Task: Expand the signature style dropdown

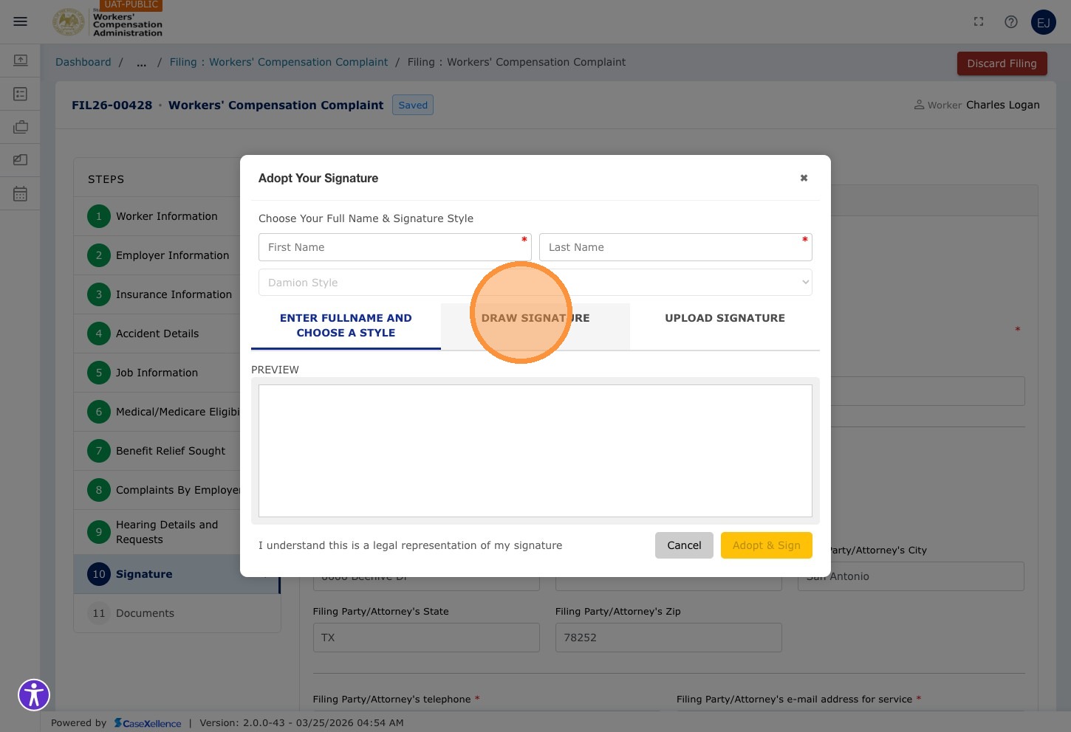Action: [x=535, y=283]
